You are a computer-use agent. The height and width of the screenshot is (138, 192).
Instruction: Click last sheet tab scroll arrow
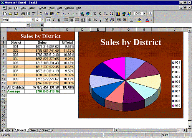[x=13, y=130]
